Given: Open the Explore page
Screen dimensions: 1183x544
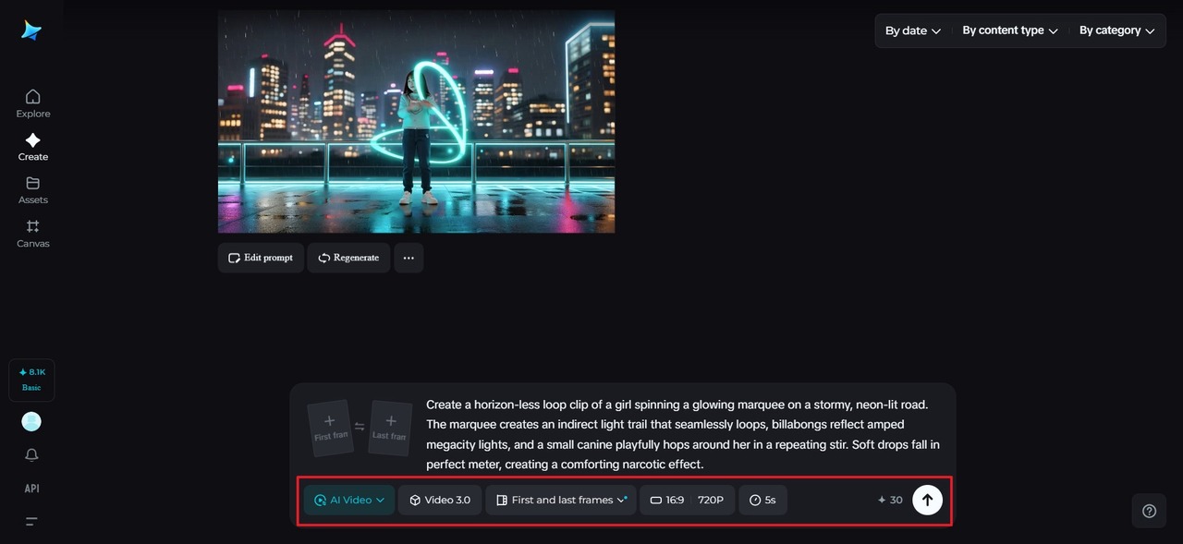Looking at the screenshot, I should tap(32, 103).
